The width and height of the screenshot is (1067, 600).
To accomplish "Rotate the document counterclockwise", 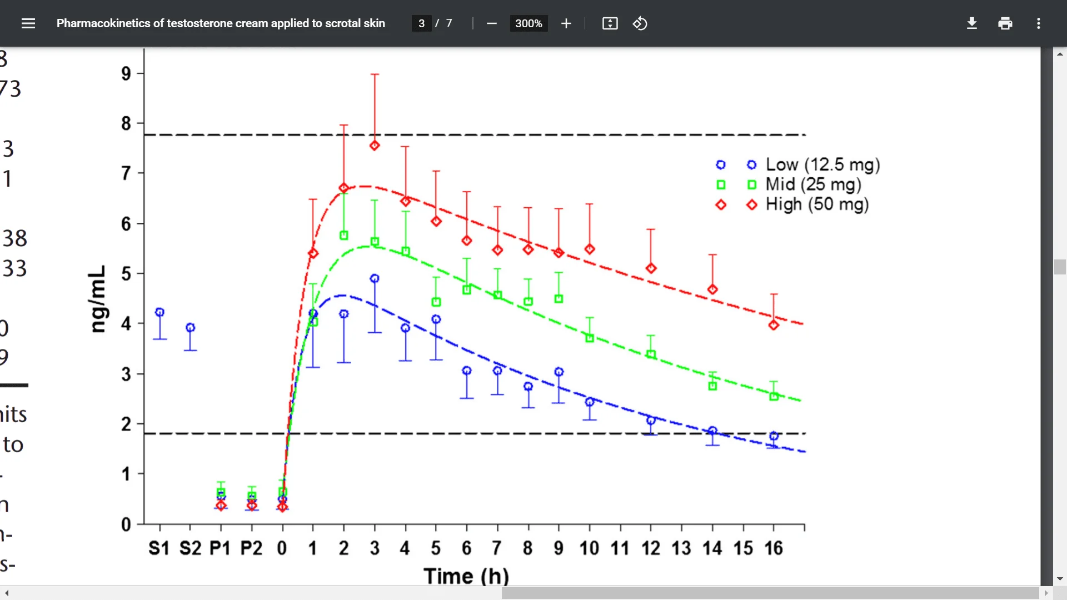I will click(640, 23).
